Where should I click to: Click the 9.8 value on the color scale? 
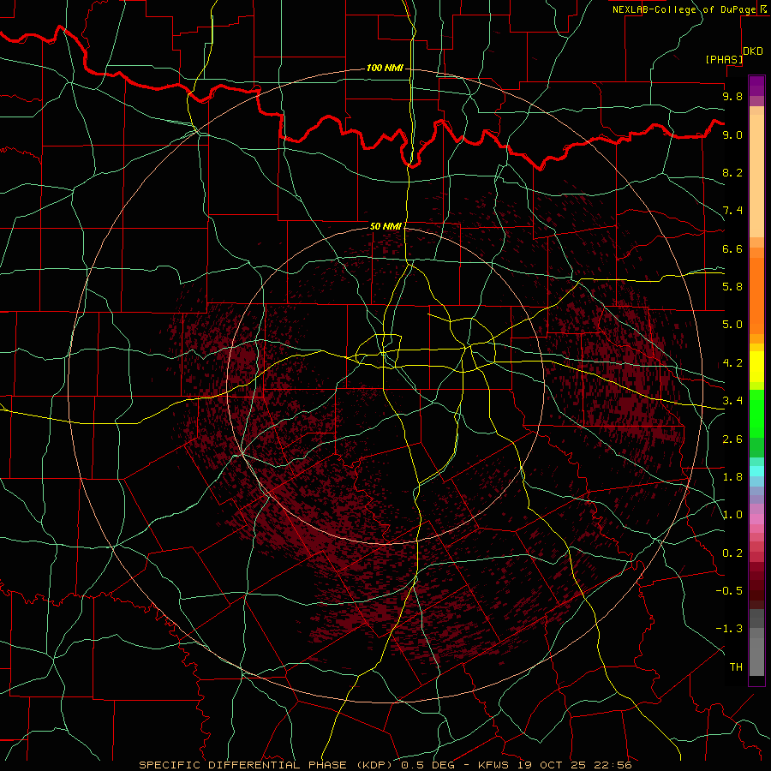[x=732, y=96]
